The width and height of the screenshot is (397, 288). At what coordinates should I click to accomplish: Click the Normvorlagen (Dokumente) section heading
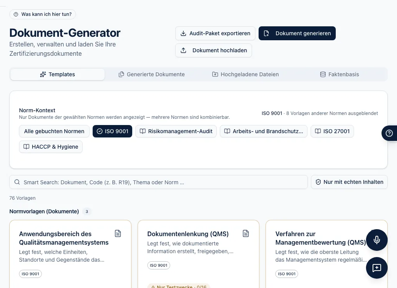click(x=44, y=211)
